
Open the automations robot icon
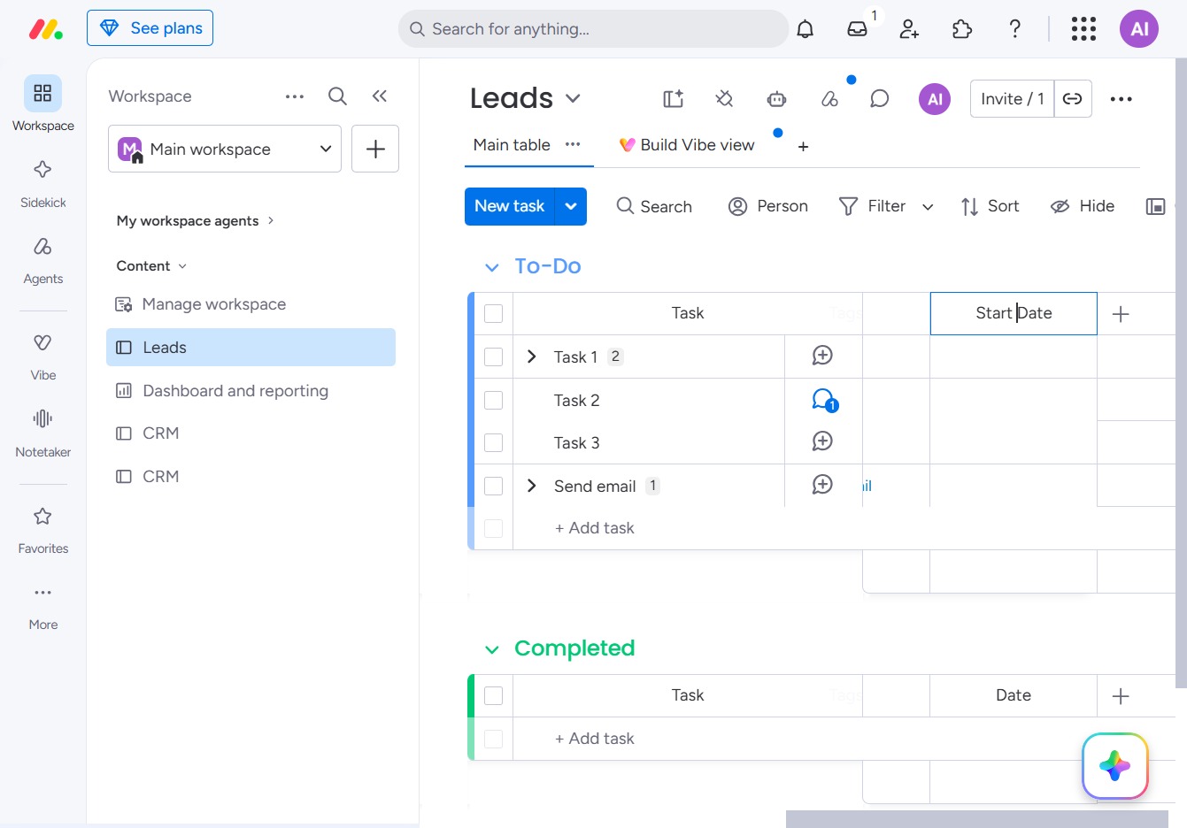[x=776, y=99]
